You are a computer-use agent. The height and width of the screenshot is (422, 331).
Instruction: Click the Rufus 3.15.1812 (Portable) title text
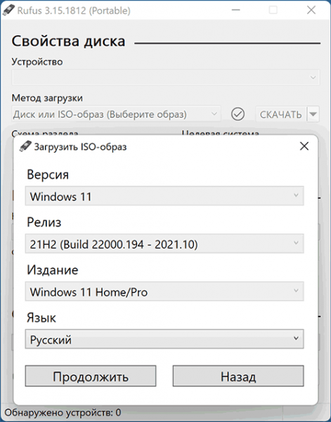[74, 11]
